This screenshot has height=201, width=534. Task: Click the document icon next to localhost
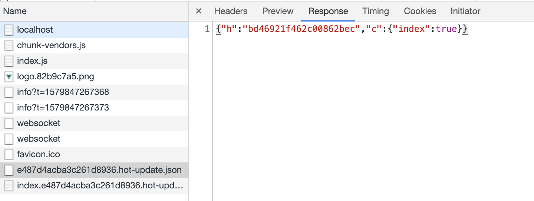[x=9, y=30]
